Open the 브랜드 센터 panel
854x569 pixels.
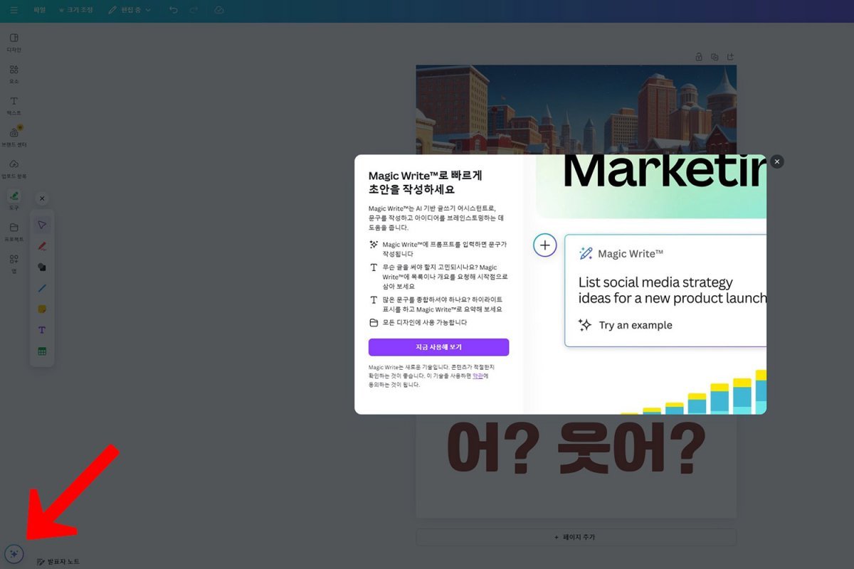(x=14, y=137)
